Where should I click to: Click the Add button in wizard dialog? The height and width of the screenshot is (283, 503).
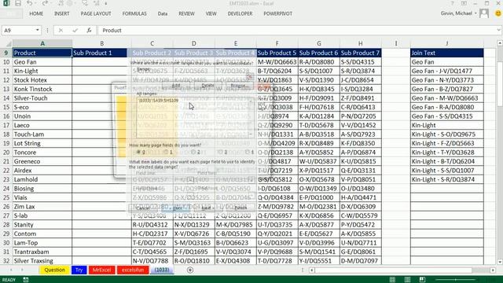tap(176, 86)
